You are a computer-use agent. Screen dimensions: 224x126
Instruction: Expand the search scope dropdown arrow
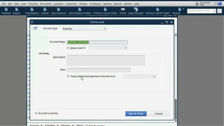pyautogui.click(x=215, y=11)
